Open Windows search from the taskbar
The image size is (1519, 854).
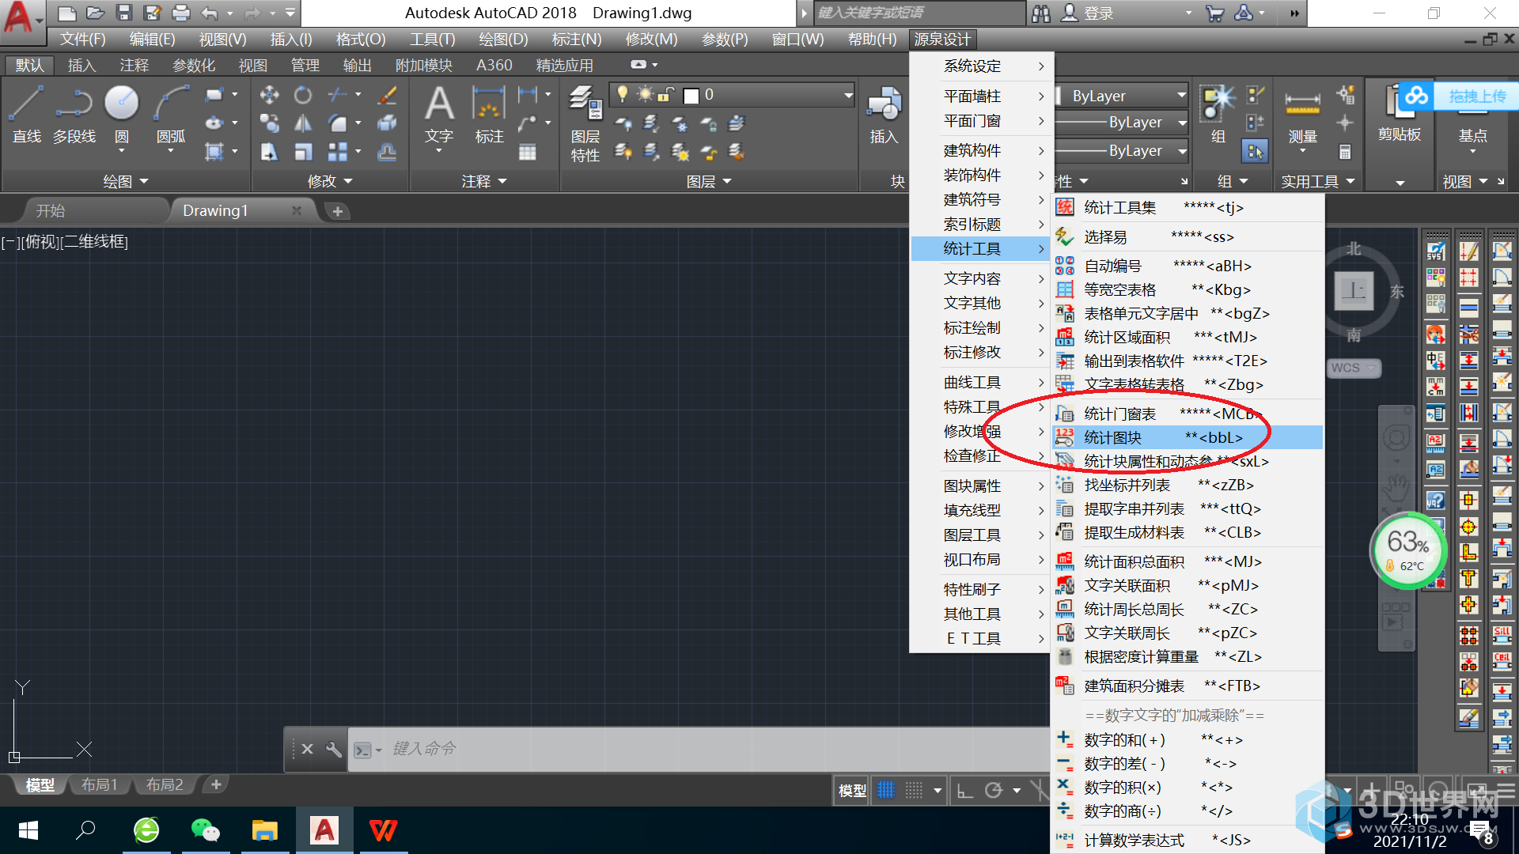pos(85,830)
